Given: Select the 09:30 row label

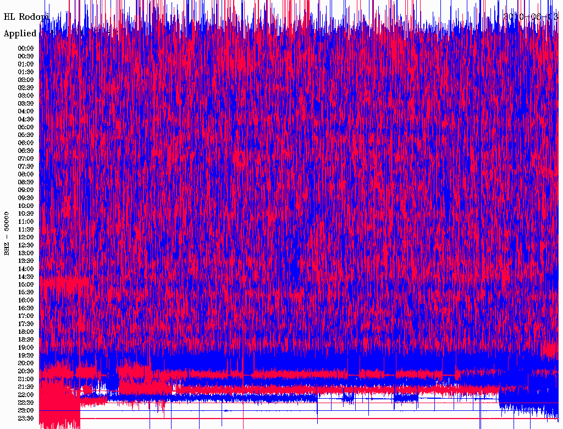Looking at the screenshot, I should (x=26, y=198).
